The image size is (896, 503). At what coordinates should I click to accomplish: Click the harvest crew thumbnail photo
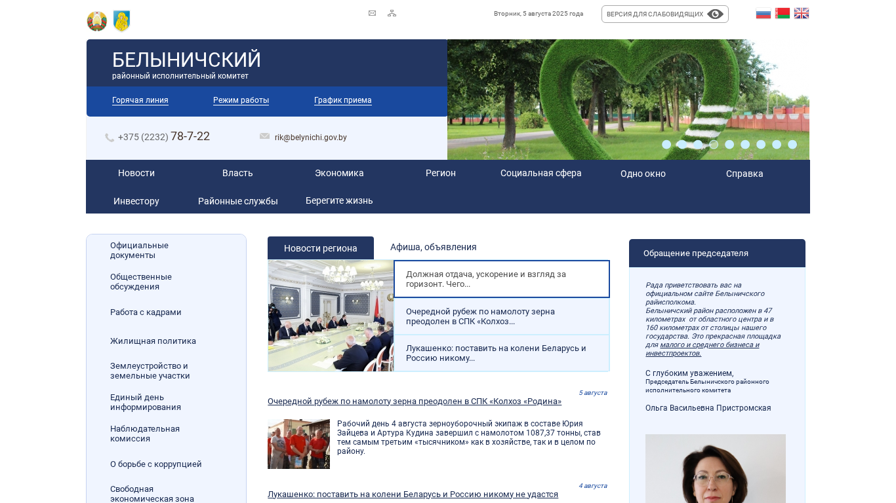click(298, 444)
